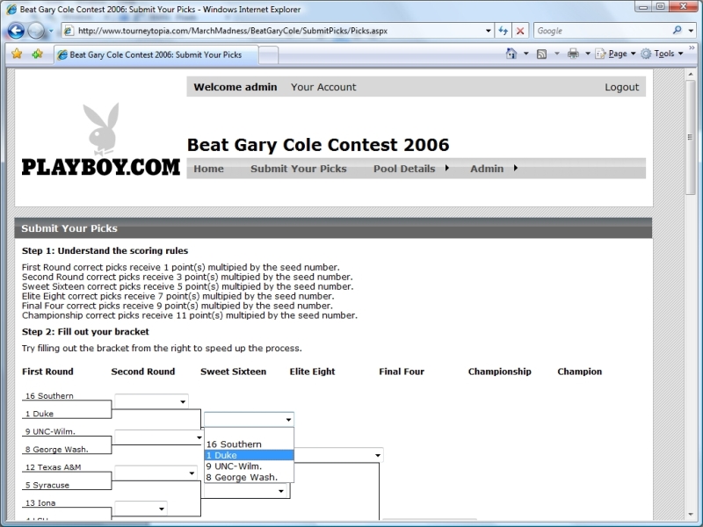Expand arrow beside Pool Details
This screenshot has width=703, height=527.
coord(447,168)
